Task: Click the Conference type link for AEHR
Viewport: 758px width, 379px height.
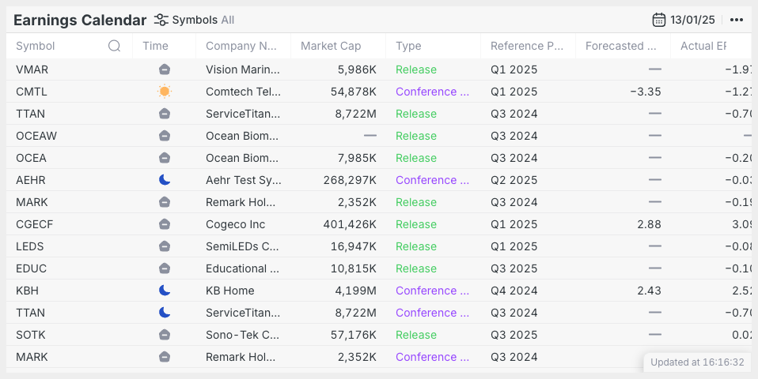Action: (432, 180)
